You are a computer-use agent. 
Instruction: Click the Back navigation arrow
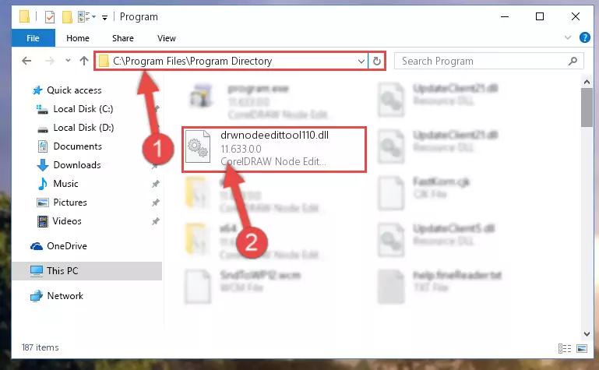pyautogui.click(x=26, y=61)
